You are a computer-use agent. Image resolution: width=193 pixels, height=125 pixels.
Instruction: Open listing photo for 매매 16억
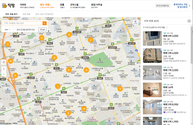[152, 90]
